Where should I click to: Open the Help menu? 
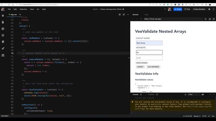44,9
